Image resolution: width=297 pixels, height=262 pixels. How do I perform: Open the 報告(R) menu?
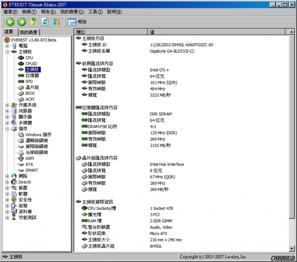click(x=48, y=12)
